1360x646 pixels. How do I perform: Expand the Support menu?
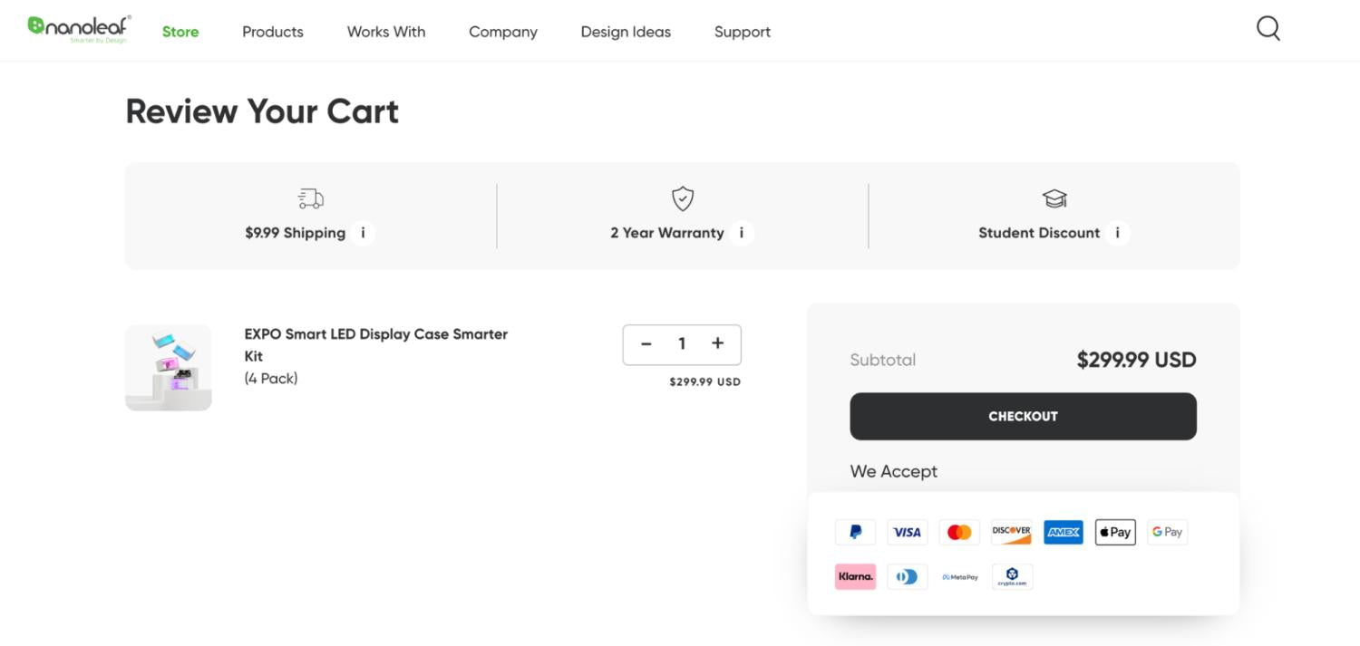pyautogui.click(x=742, y=32)
